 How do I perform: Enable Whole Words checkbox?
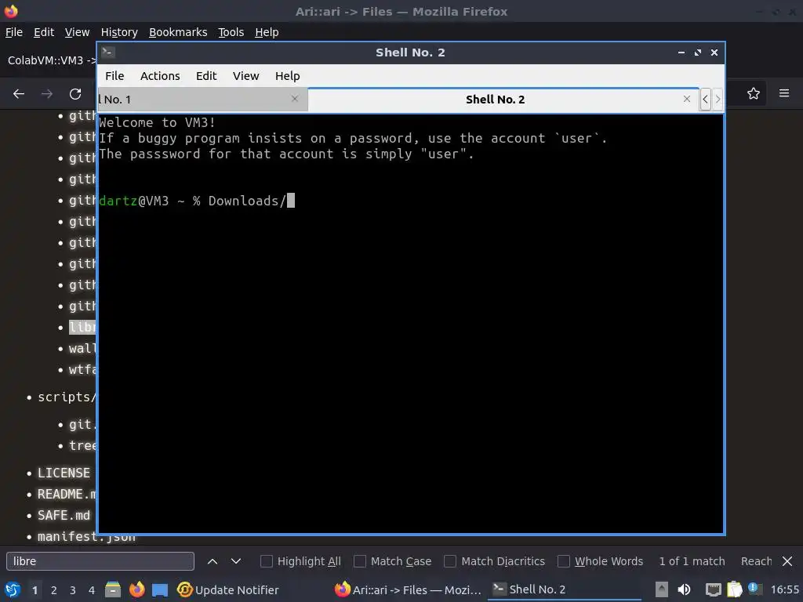(563, 561)
